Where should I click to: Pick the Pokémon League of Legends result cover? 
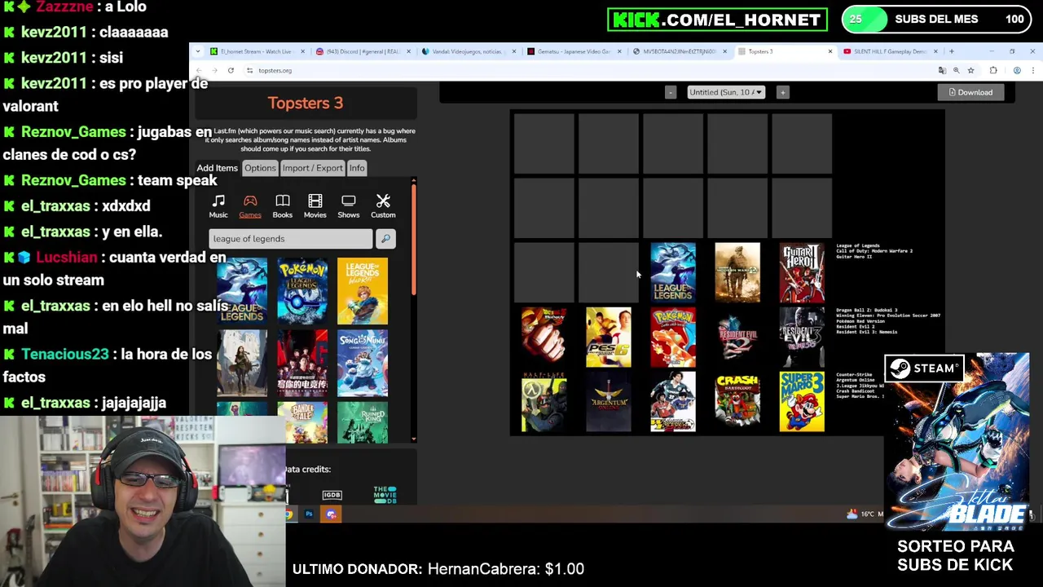(302, 291)
